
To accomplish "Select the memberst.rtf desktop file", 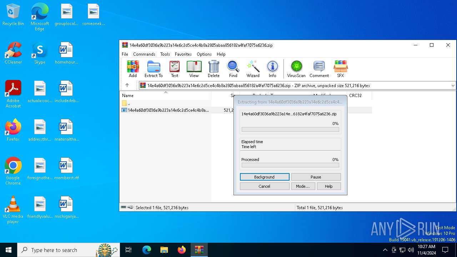I will pyautogui.click(x=66, y=169).
